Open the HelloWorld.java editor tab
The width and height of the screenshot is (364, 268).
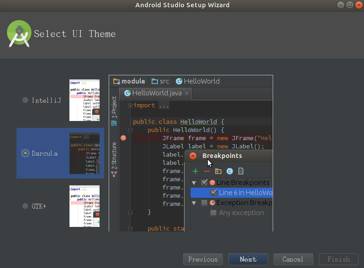click(156, 93)
